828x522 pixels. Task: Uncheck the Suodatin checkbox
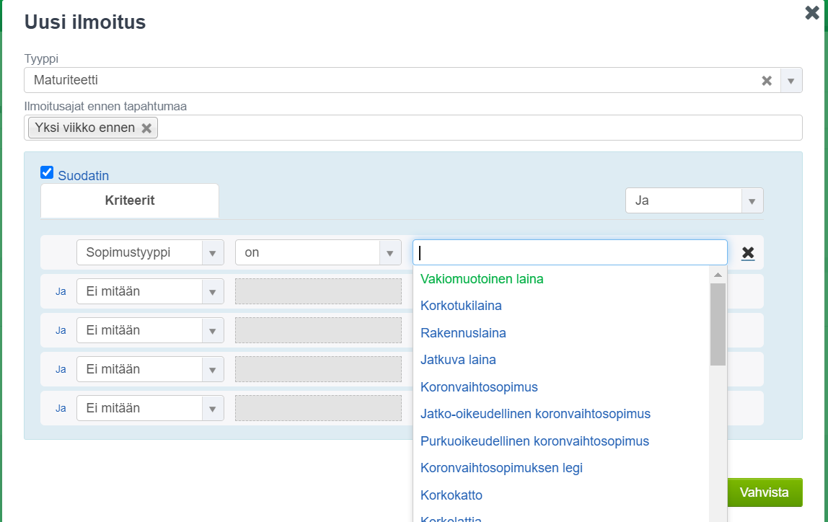pos(47,172)
